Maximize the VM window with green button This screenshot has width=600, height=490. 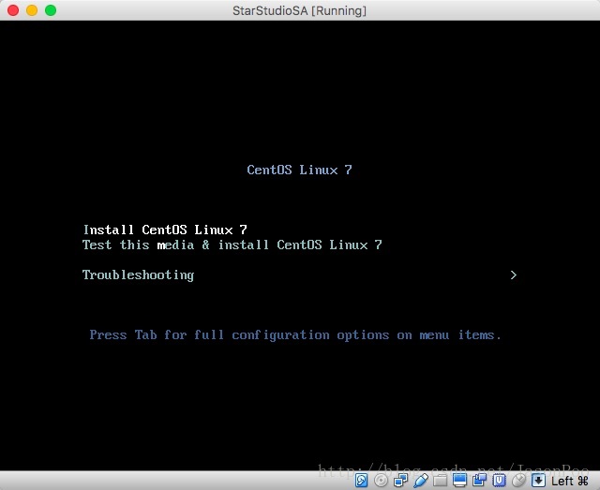pos(51,10)
